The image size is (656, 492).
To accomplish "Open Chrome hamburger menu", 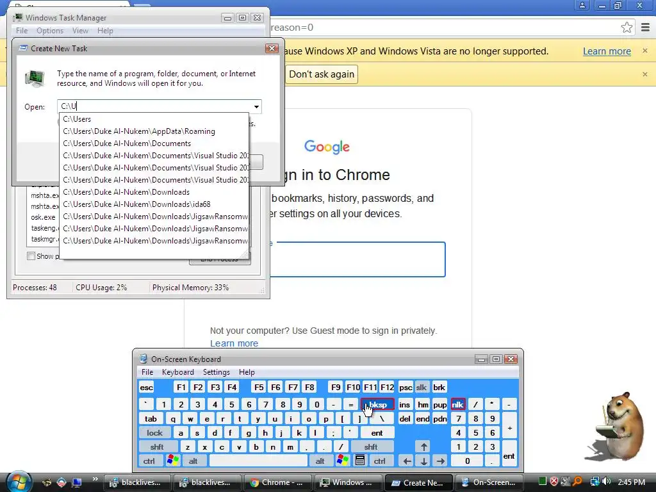I will point(646,28).
